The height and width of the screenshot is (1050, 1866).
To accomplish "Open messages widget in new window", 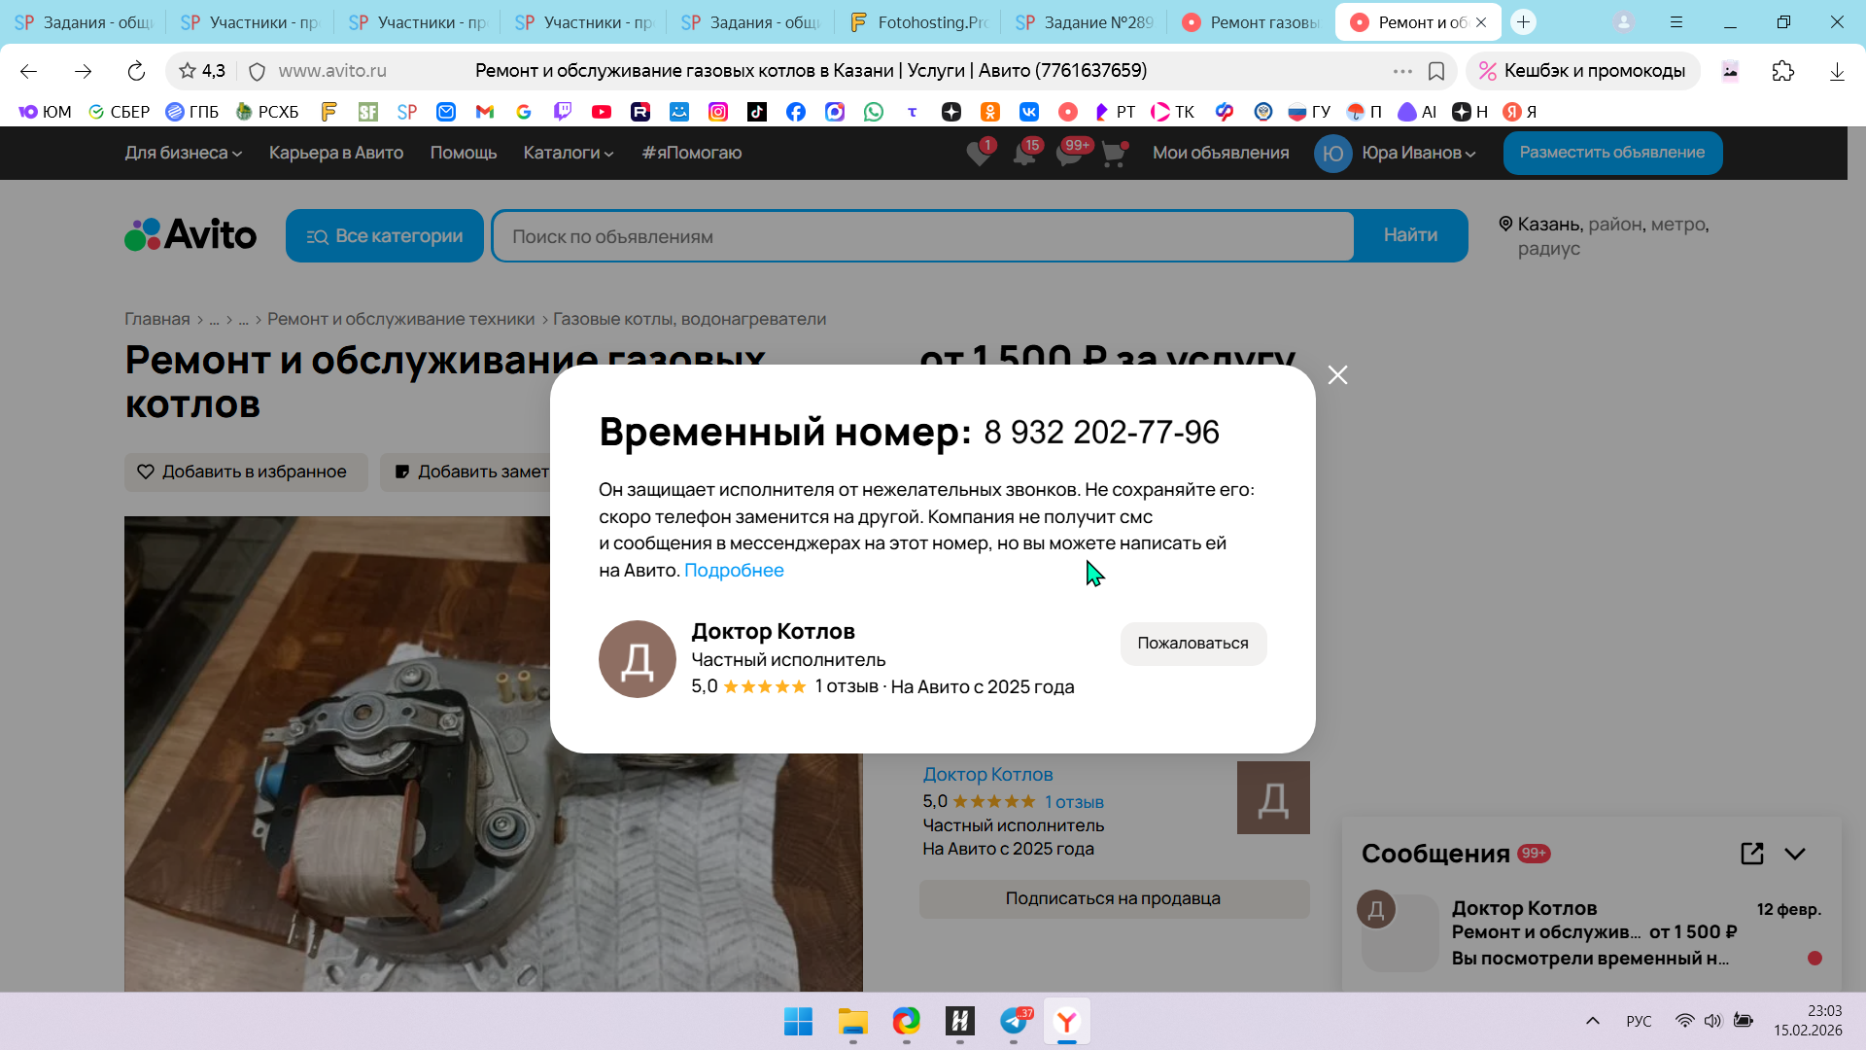I will click(x=1751, y=854).
